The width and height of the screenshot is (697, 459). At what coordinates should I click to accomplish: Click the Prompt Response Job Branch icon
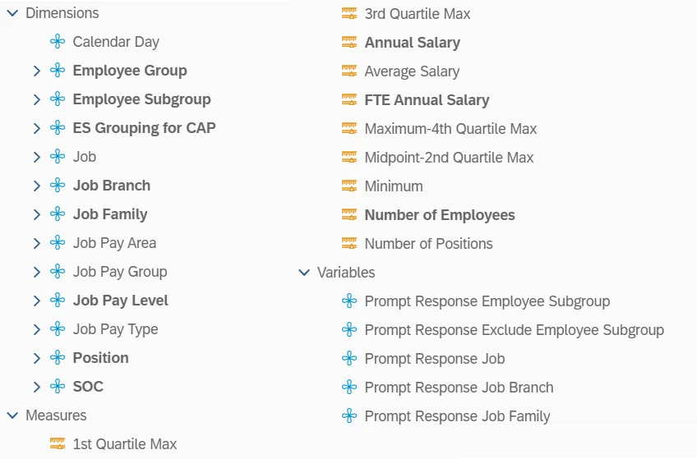pyautogui.click(x=349, y=388)
